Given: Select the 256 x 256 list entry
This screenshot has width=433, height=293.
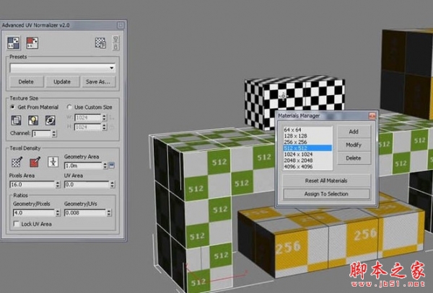Looking at the screenshot, I should [307, 142].
